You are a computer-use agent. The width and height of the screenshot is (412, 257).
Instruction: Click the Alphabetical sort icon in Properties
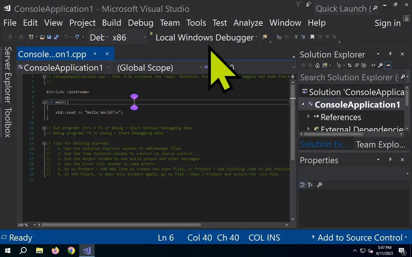coord(310,184)
